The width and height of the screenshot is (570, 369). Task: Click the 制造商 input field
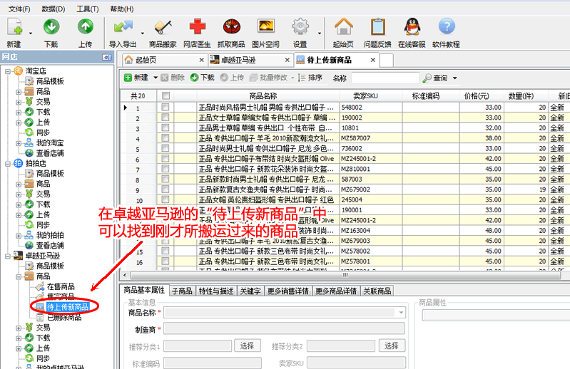tap(284, 328)
